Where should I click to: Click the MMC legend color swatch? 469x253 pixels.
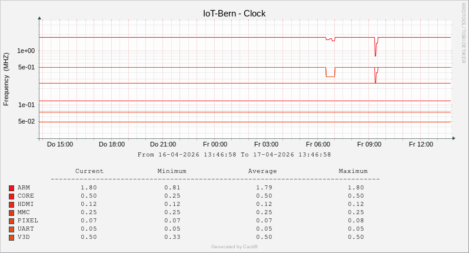(11, 212)
